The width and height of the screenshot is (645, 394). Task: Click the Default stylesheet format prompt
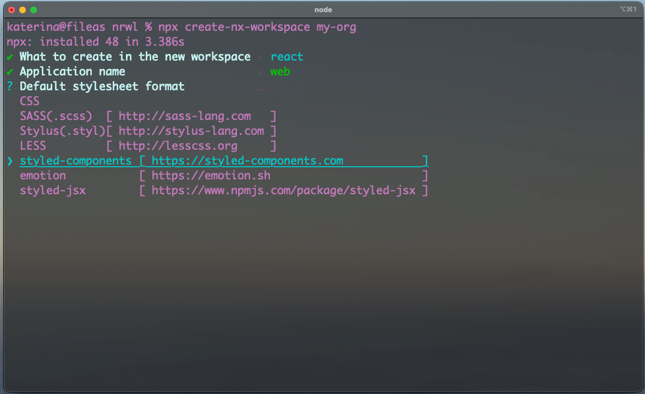pos(102,86)
